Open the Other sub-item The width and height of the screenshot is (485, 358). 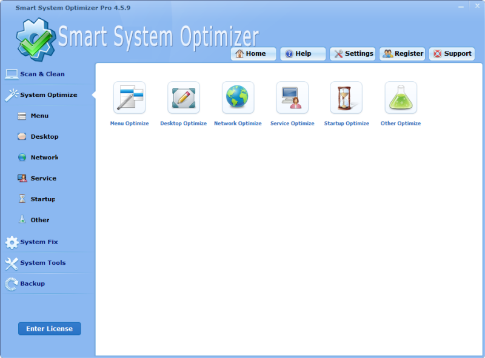tap(40, 220)
